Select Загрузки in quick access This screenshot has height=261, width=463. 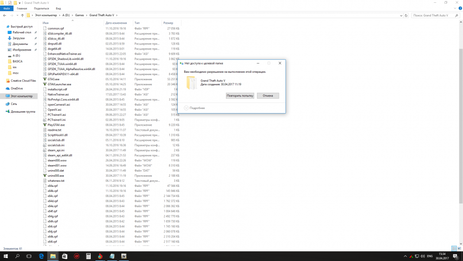pyautogui.click(x=19, y=38)
